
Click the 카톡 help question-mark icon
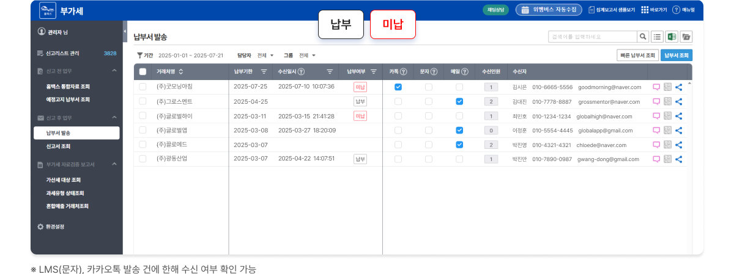click(x=404, y=71)
